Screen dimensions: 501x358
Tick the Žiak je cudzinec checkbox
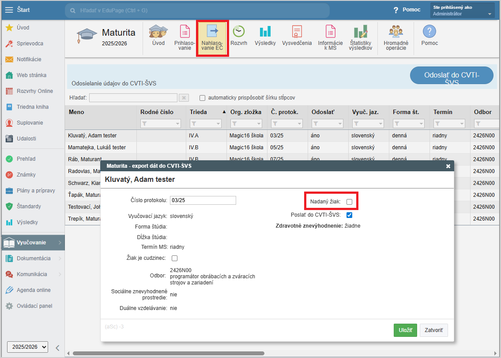[174, 258]
